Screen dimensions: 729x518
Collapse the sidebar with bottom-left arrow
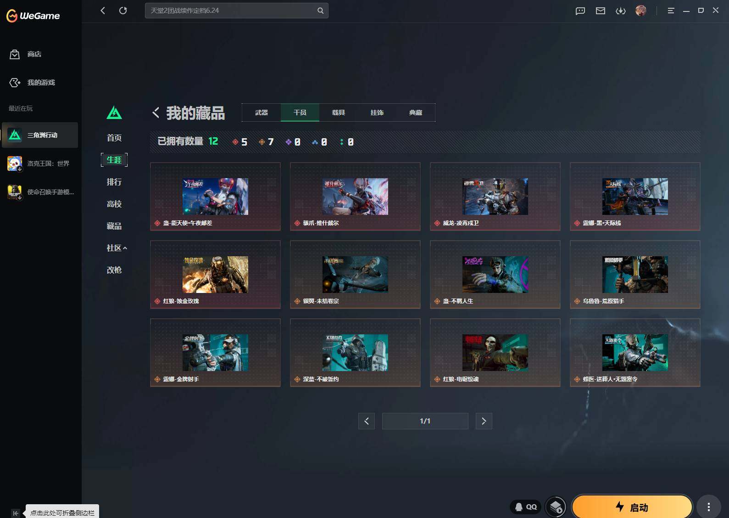16,513
